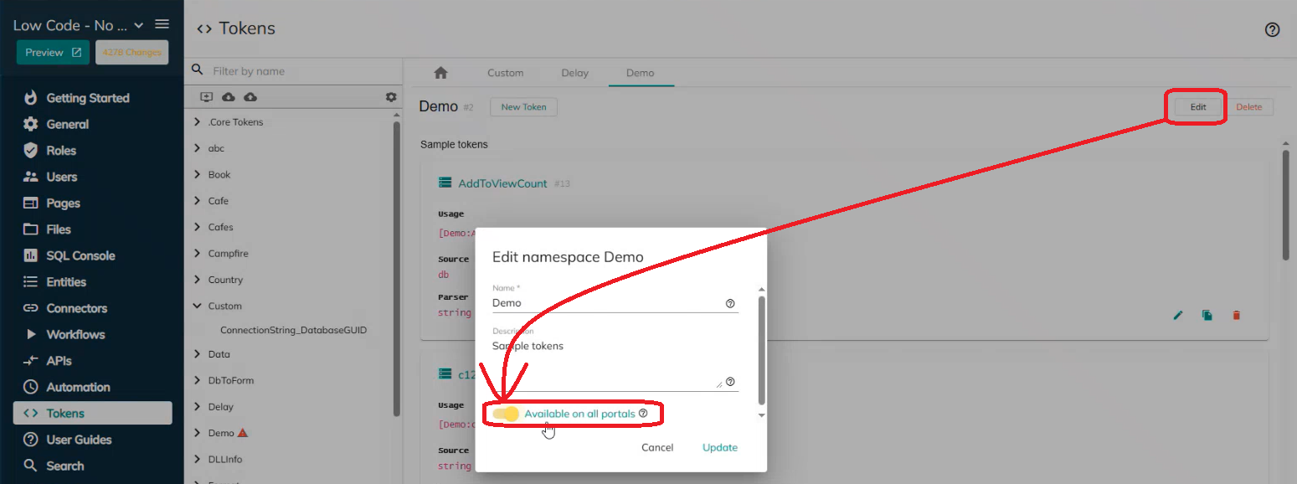Image resolution: width=1297 pixels, height=484 pixels.
Task: Duplicate the AddToViewCount token with copy icon
Action: [1207, 316]
